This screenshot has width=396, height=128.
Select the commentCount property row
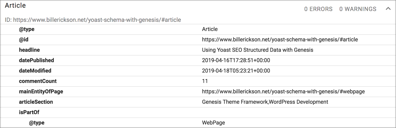tap(198, 81)
